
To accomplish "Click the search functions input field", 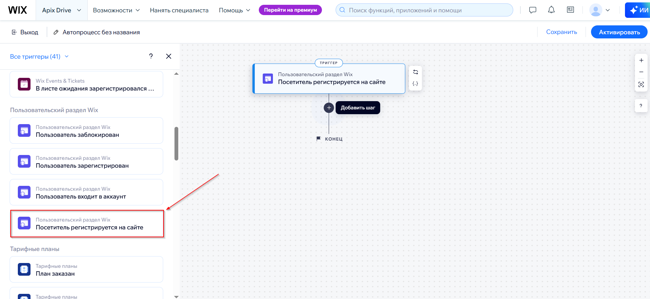I will 424,10.
